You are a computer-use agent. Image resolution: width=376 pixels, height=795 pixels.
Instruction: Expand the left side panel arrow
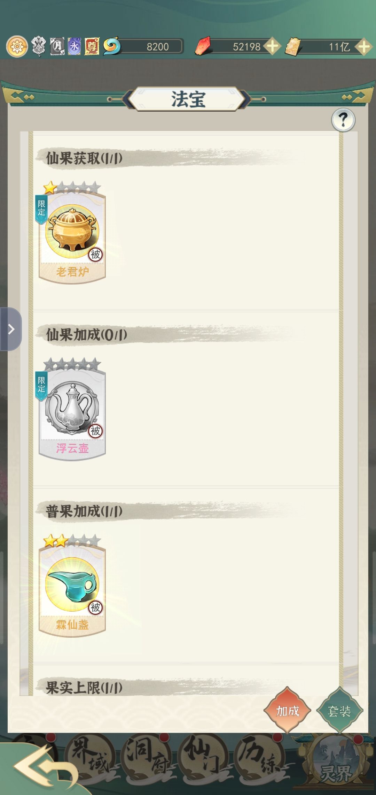coord(10,329)
